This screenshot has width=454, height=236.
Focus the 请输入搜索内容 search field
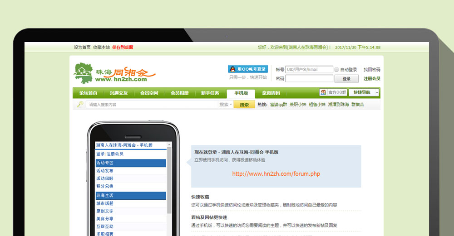[x=152, y=105]
